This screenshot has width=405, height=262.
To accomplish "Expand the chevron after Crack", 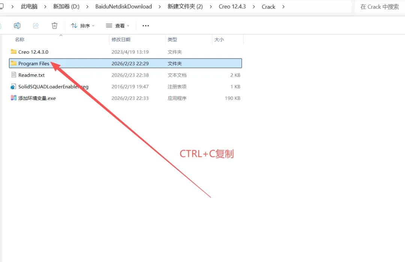I will [283, 7].
